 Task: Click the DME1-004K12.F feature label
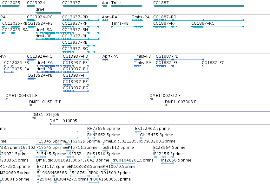coord(21,96)
